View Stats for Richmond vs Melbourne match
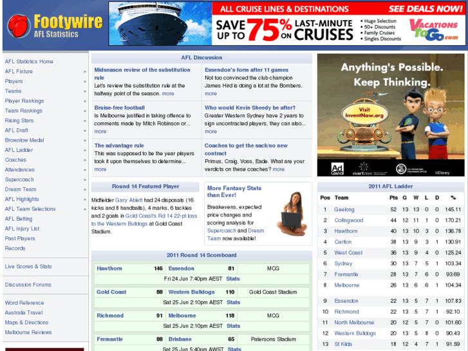Viewport: 468px width, 351px height. pyautogui.click(x=234, y=326)
